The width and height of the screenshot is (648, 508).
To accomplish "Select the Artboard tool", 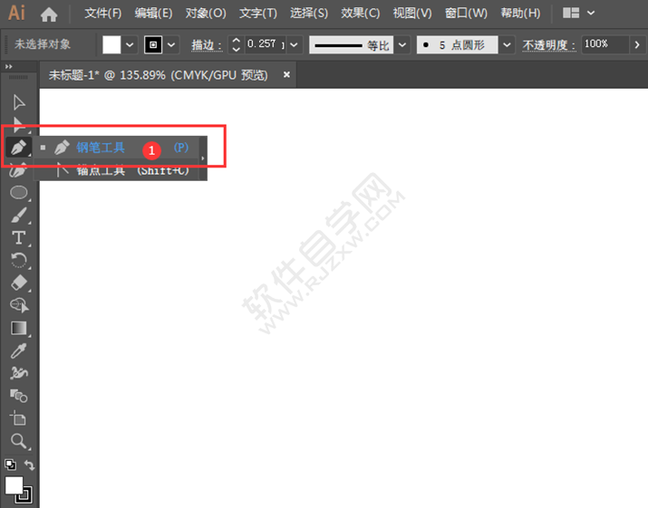I will [19, 418].
